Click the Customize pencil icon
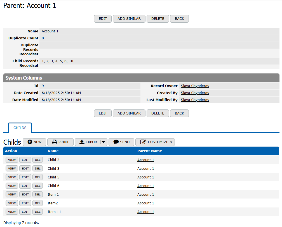This screenshot has height=227, width=282. 143,142
